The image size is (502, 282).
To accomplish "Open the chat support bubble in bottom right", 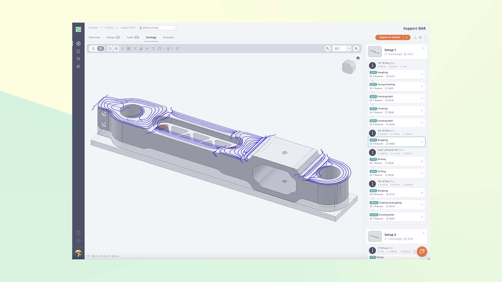I will [422, 252].
